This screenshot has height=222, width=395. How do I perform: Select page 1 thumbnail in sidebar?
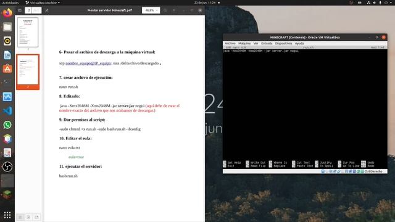(28, 32)
